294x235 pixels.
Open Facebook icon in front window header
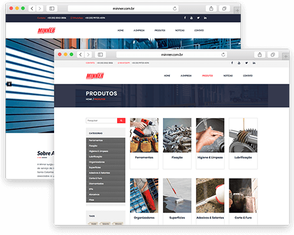click(x=232, y=63)
